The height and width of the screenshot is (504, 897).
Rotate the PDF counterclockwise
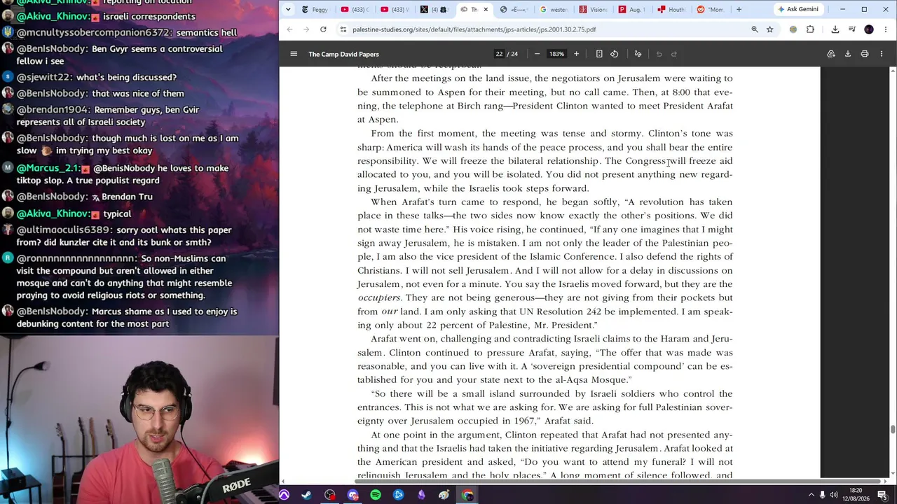[x=615, y=54]
